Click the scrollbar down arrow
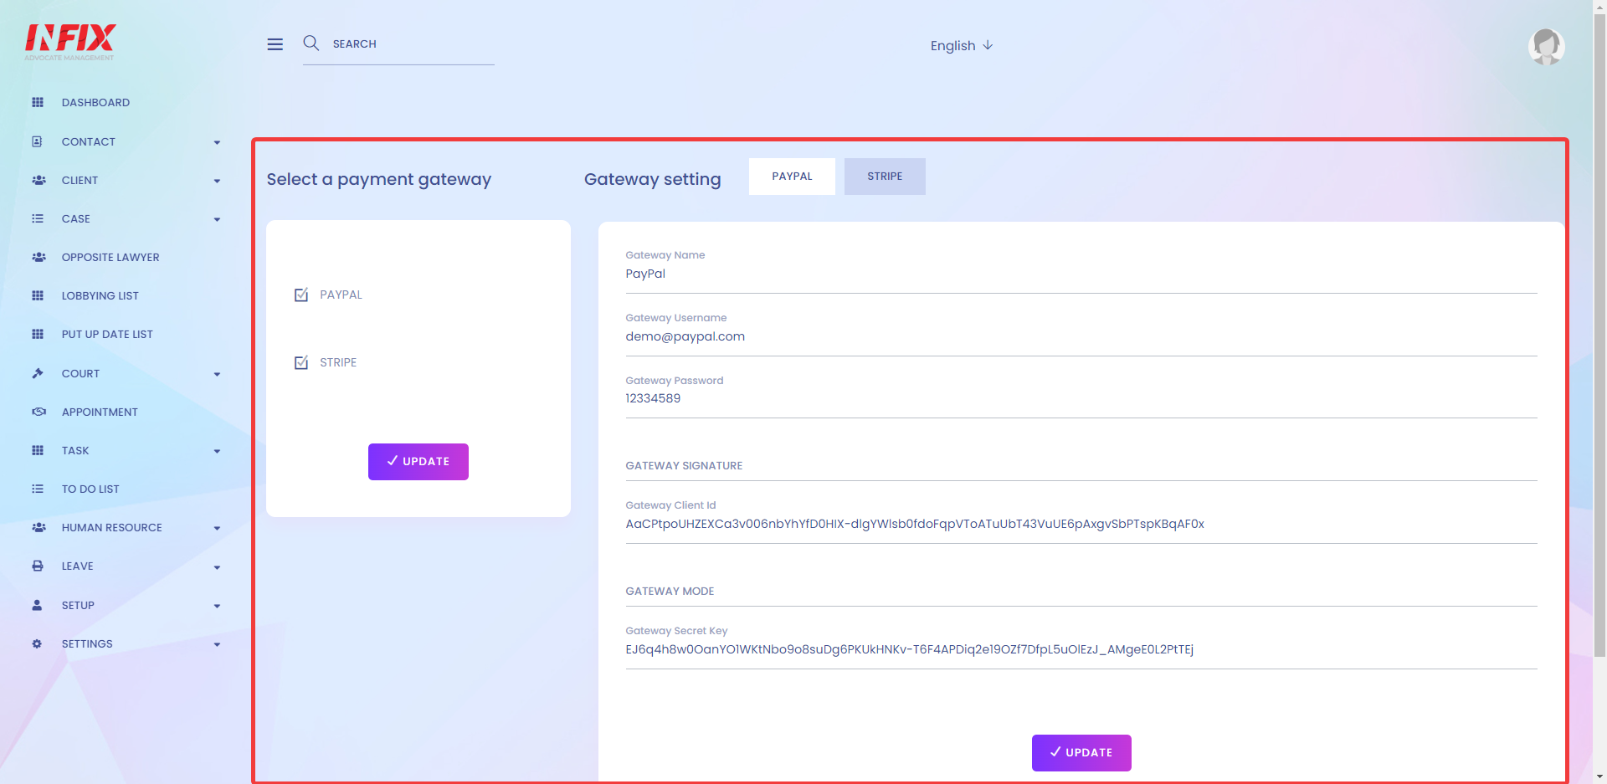 (1599, 777)
